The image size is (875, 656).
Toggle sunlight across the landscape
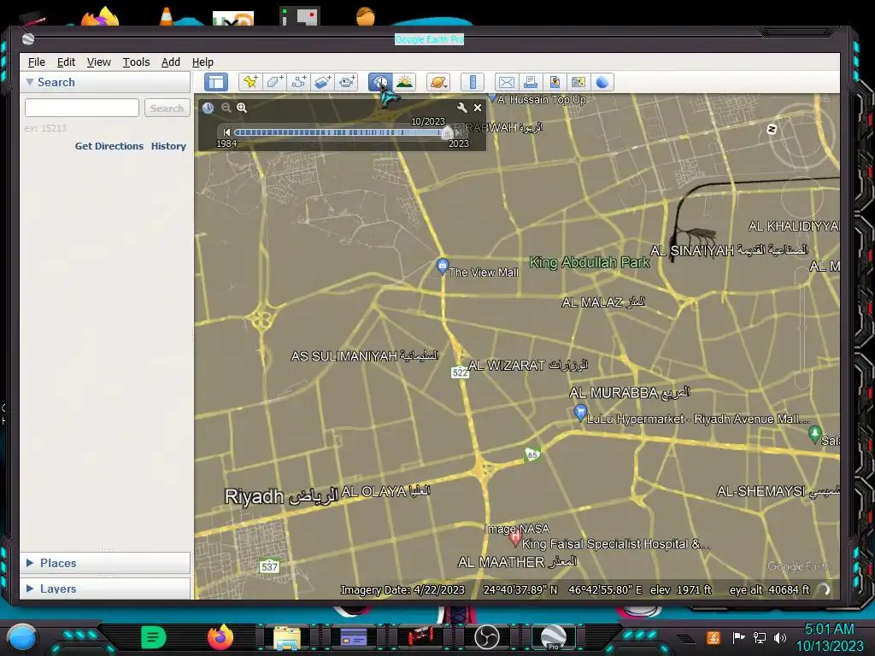(x=404, y=83)
